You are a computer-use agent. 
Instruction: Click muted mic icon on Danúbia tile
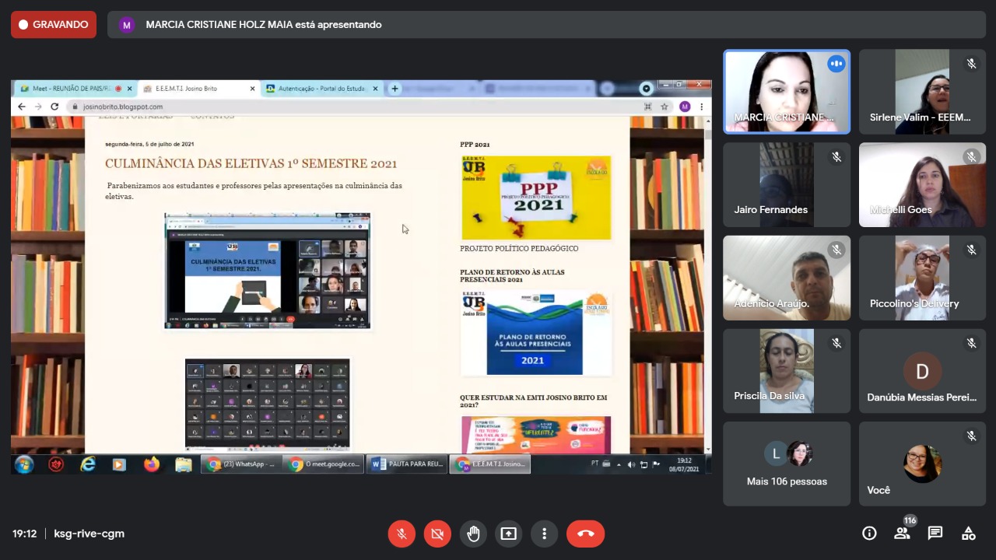(971, 343)
